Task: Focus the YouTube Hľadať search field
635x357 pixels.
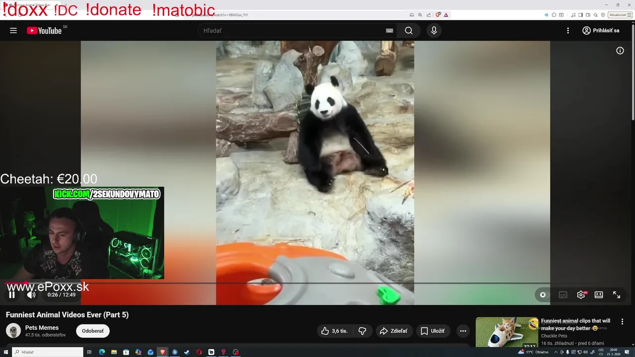Action: [x=293, y=31]
